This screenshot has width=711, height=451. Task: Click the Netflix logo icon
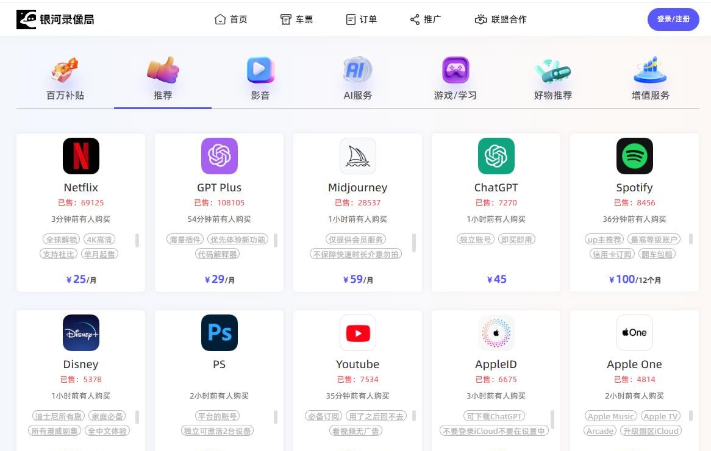click(x=81, y=156)
